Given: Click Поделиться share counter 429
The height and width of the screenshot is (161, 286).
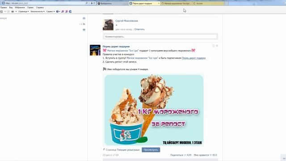Looking at the screenshot, I should point(181,155).
